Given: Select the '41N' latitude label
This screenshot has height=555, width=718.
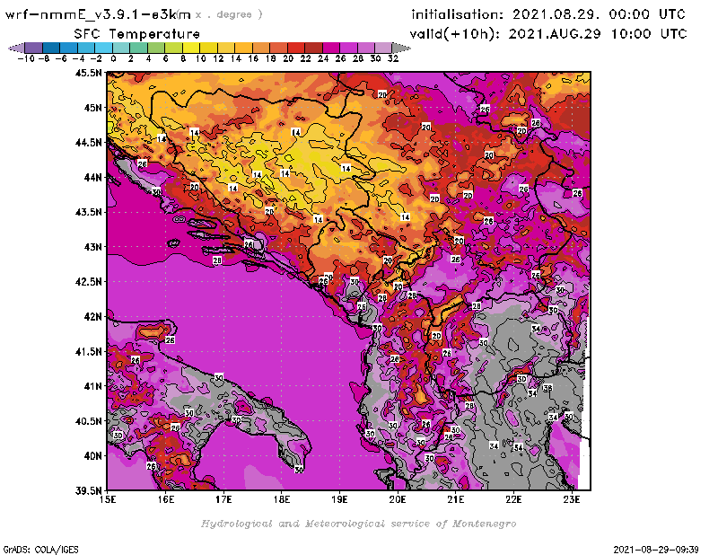Looking at the screenshot, I should 93,386.
